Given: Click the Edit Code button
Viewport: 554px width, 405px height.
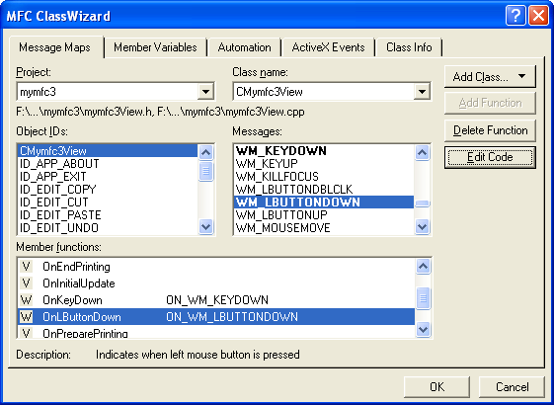Looking at the screenshot, I should [490, 157].
